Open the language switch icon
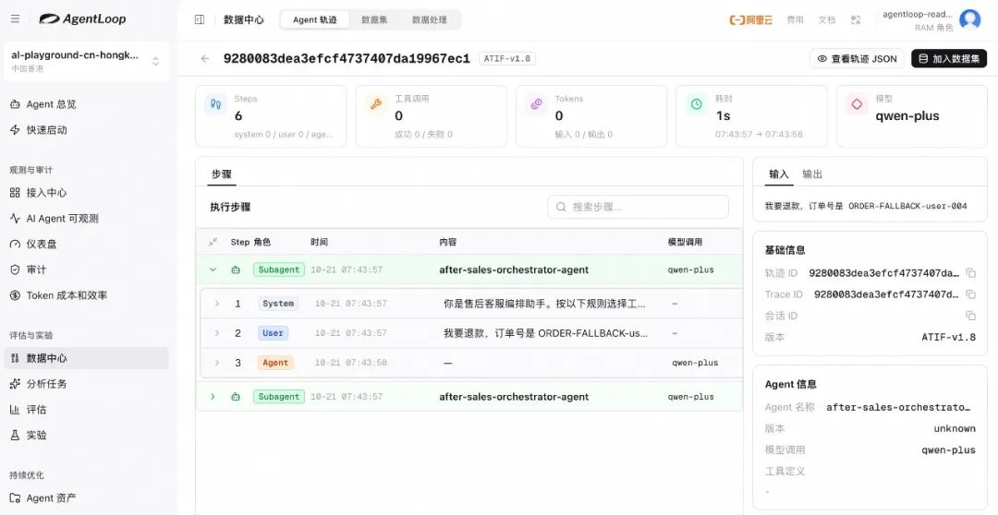Image resolution: width=998 pixels, height=515 pixels. pyautogui.click(x=856, y=19)
